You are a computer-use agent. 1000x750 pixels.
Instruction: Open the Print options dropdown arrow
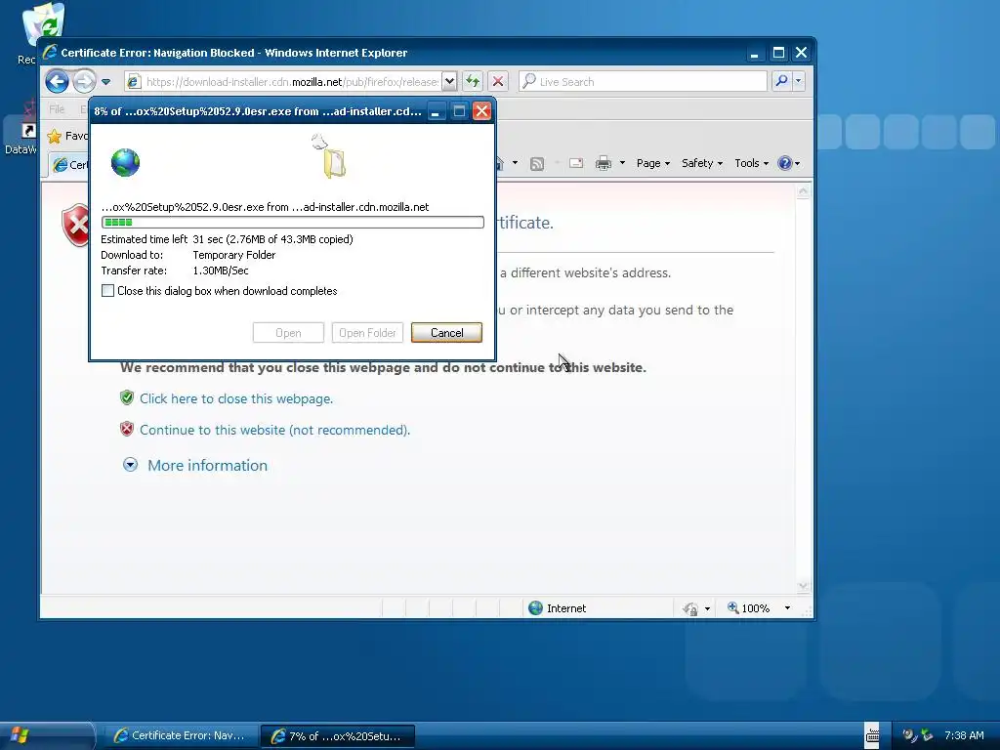tap(622, 163)
